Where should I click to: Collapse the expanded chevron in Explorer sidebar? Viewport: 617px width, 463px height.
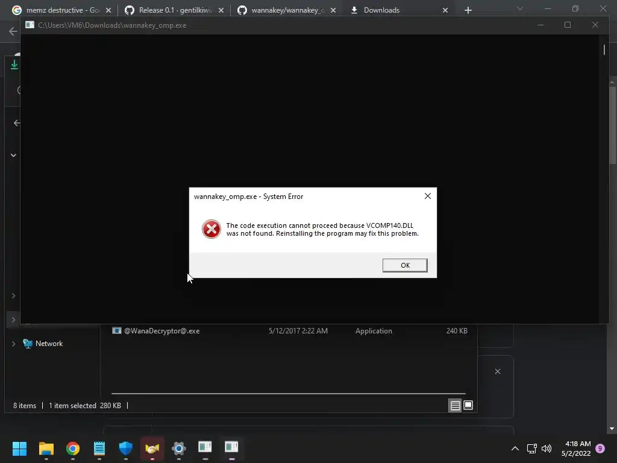[x=13, y=155]
